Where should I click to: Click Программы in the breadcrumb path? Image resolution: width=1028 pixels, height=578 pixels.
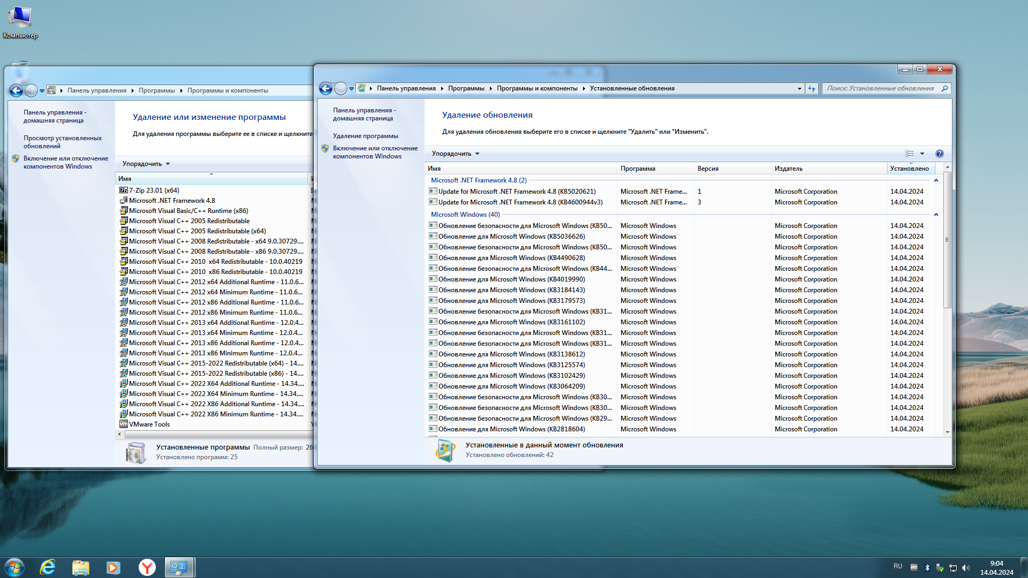pyautogui.click(x=467, y=88)
